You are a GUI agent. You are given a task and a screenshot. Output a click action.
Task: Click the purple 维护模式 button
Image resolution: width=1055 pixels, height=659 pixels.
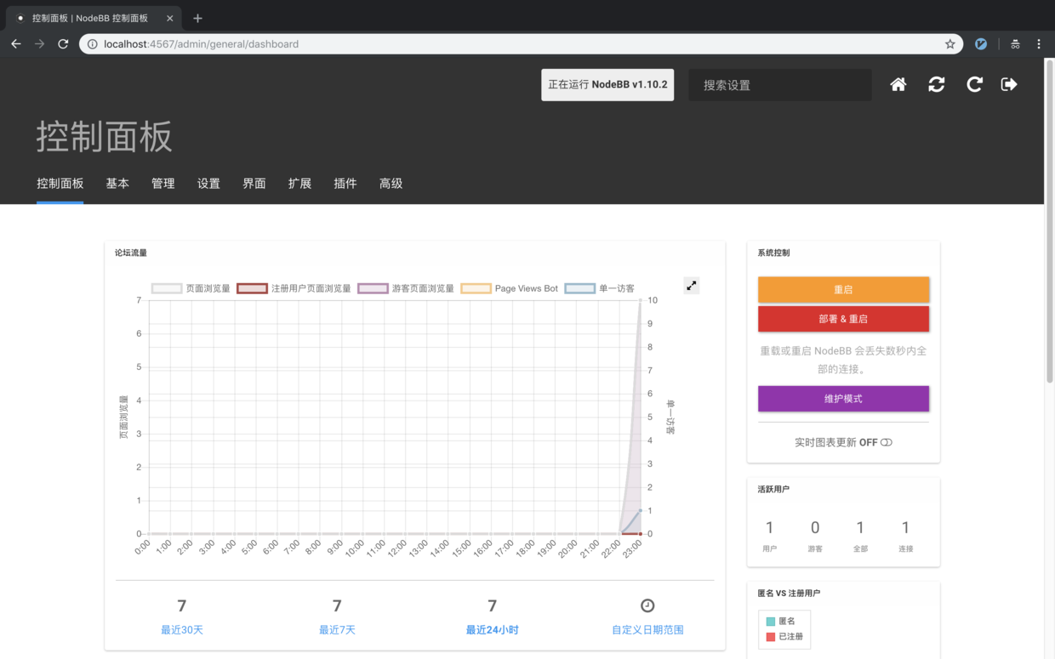[x=843, y=398]
